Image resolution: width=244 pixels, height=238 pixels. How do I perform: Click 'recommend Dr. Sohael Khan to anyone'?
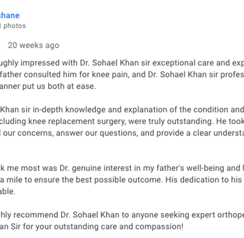click(x=71, y=215)
